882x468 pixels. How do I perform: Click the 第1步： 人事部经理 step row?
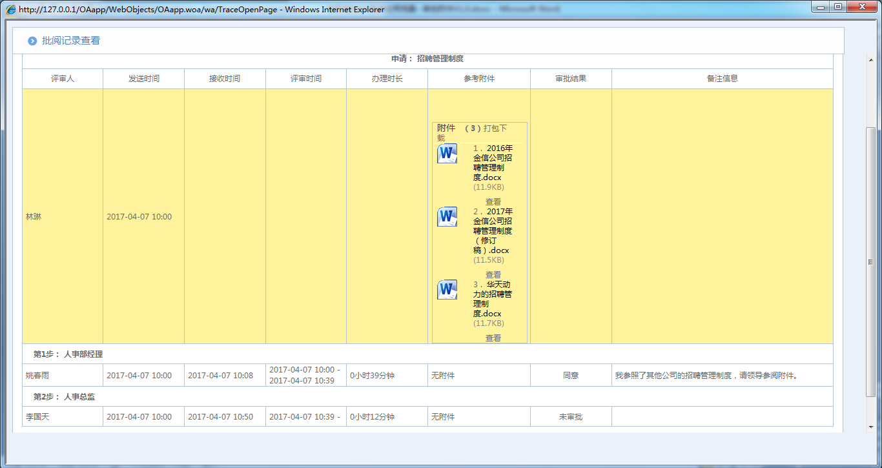point(427,354)
